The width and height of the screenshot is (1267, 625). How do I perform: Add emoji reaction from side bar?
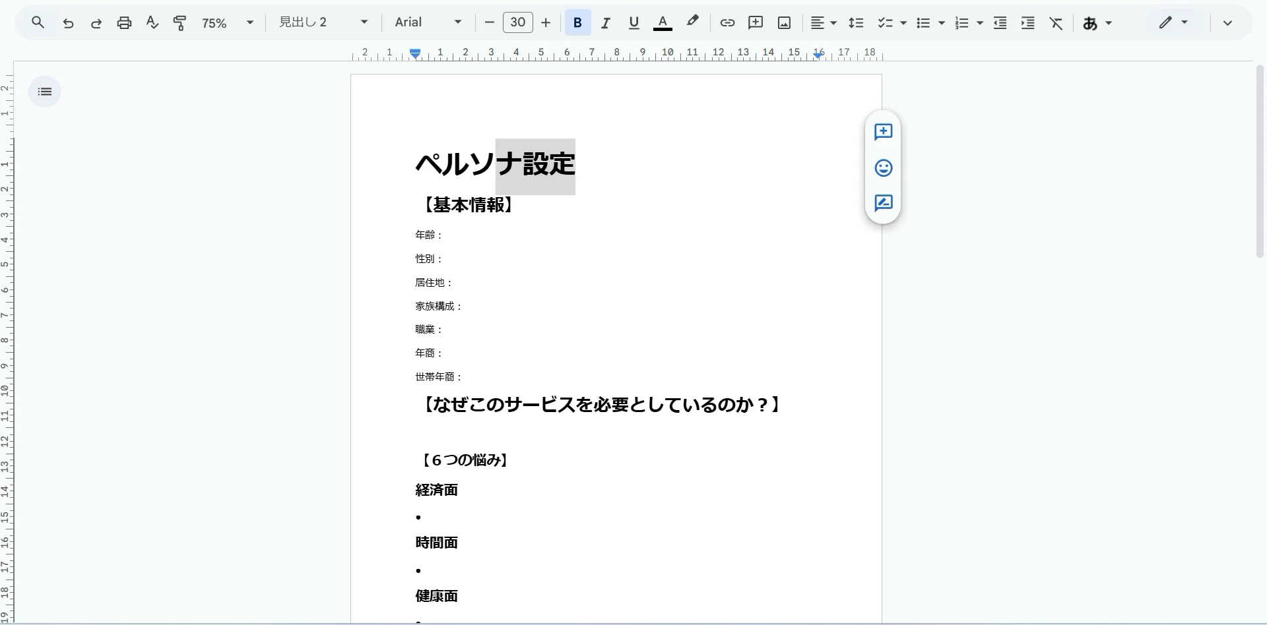pos(883,167)
